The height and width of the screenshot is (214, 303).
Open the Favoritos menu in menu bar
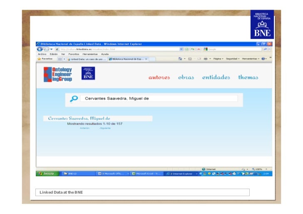[74, 54]
